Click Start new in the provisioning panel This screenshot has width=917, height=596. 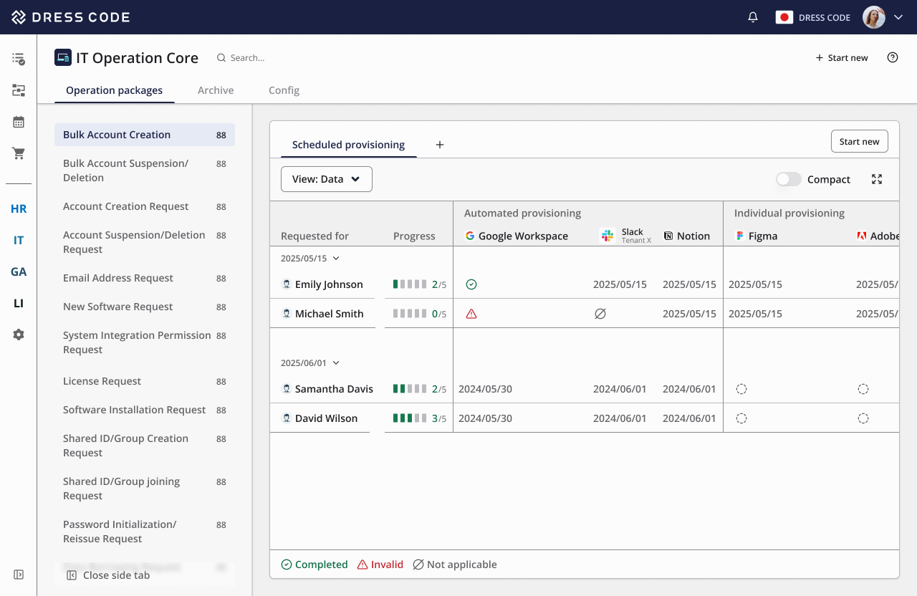click(859, 141)
